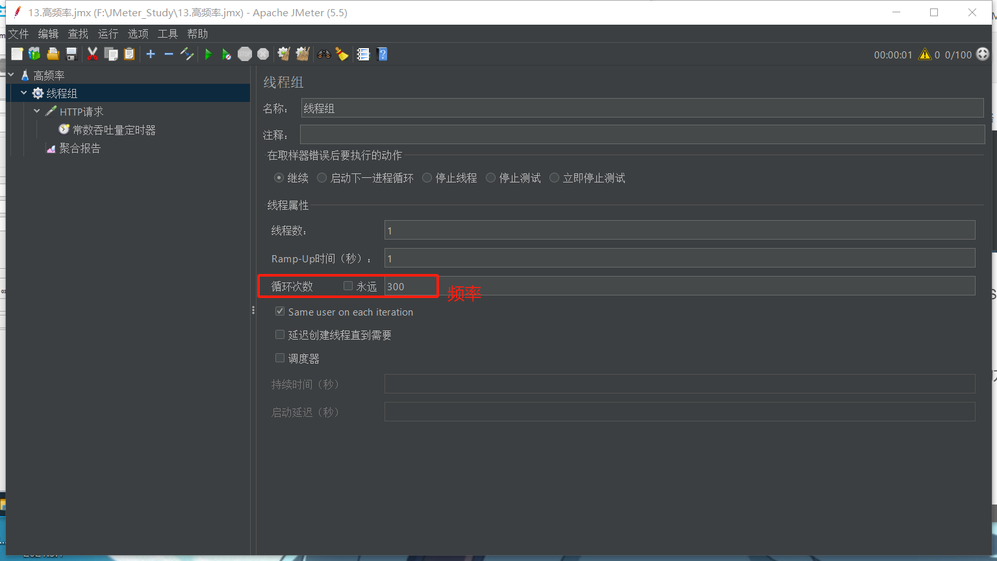Click the New test plan icon
Screen dimensions: 997x561
click(x=17, y=54)
